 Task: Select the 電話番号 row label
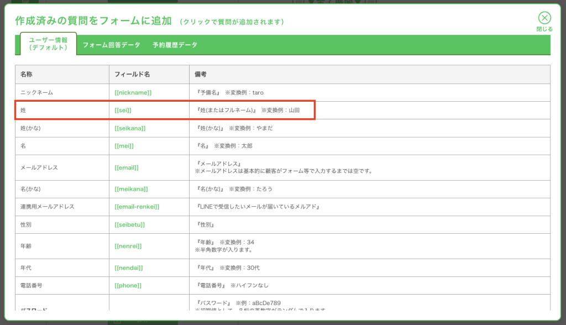(32, 286)
